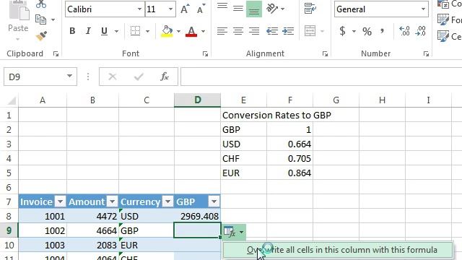The height and width of the screenshot is (260, 462).
Task: Click the Decrease Decimal icon
Action: coord(420,31)
